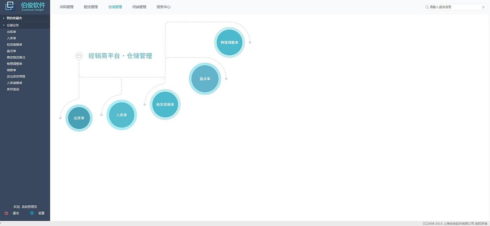The height and width of the screenshot is (226, 490).
Task: Open 入库装箱单 in the sidebar
Action: pos(15,83)
